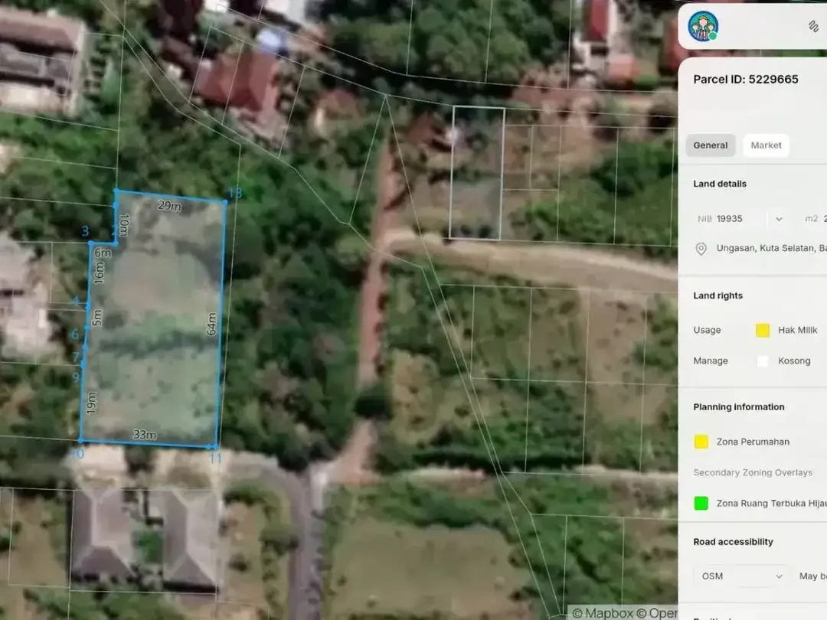Select the yellow Hak Milik usage swatch

pyautogui.click(x=763, y=330)
